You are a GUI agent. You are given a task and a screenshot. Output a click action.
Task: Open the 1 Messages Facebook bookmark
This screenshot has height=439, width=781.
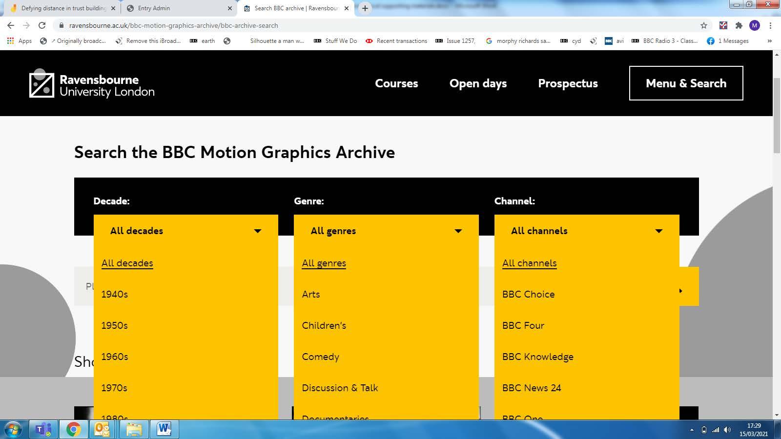click(x=728, y=41)
